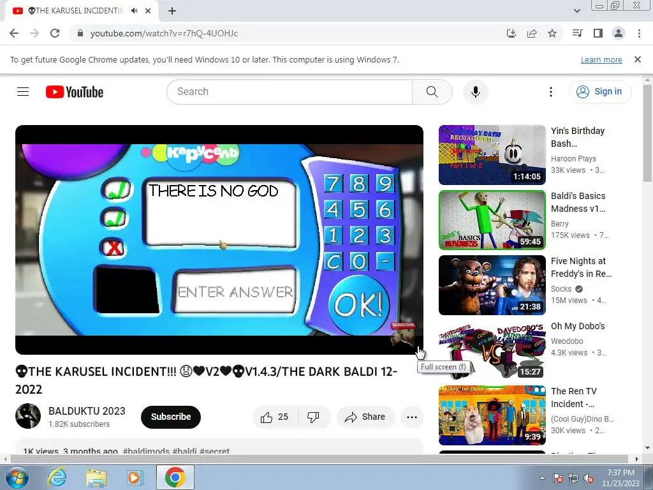The height and width of the screenshot is (490, 653).
Task: Open BALDUKTU 2023 channel name link
Action: tap(87, 411)
